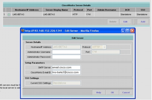Select the LMS-BETA3 server radio button
Screen dimensions: 152x100
(9, 15)
